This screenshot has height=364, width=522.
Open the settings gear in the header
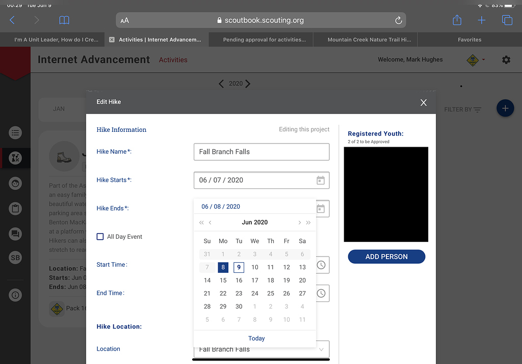click(506, 60)
